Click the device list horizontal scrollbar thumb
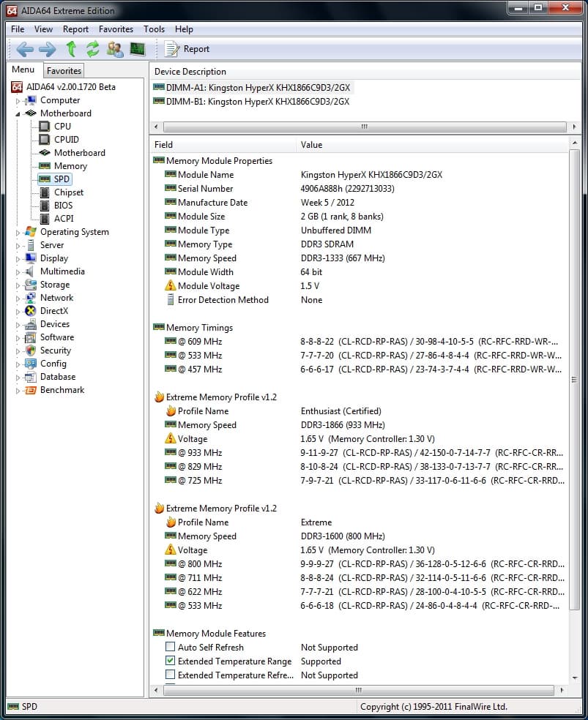Viewport: 588px width, 720px height. 365,127
